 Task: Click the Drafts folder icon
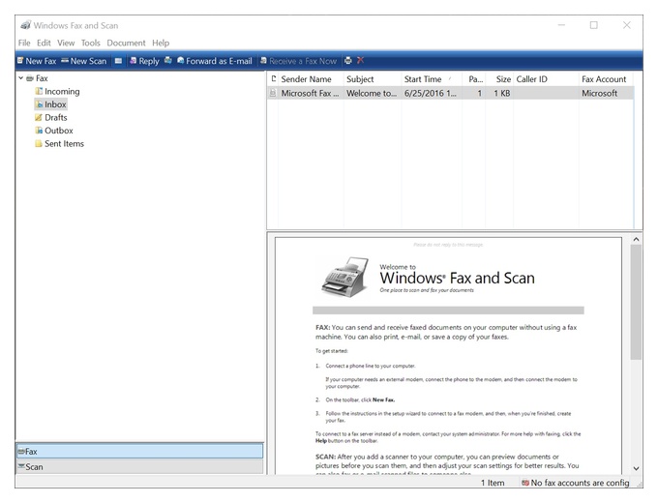(39, 117)
